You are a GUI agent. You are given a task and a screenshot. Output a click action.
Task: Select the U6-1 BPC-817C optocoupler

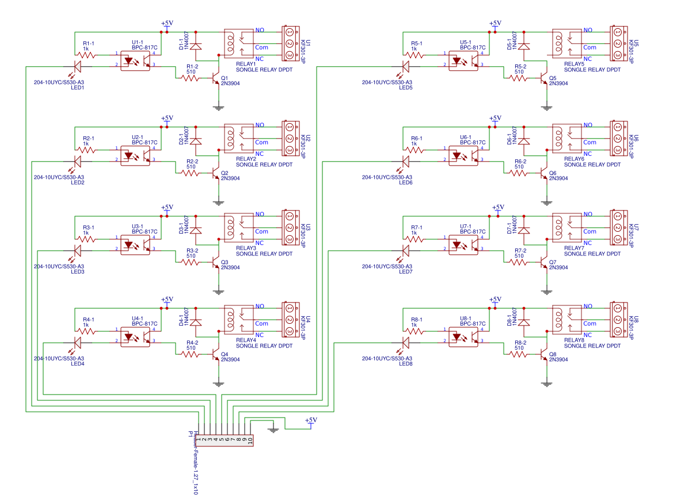click(x=463, y=155)
